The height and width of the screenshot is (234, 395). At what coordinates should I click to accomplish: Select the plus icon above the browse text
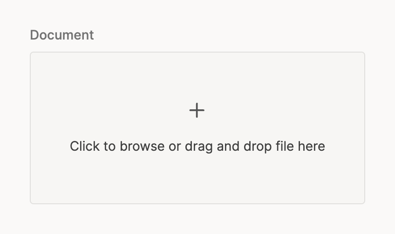click(197, 110)
